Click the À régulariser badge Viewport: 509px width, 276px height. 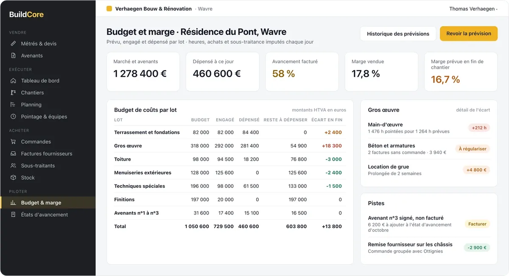pyautogui.click(x=473, y=149)
